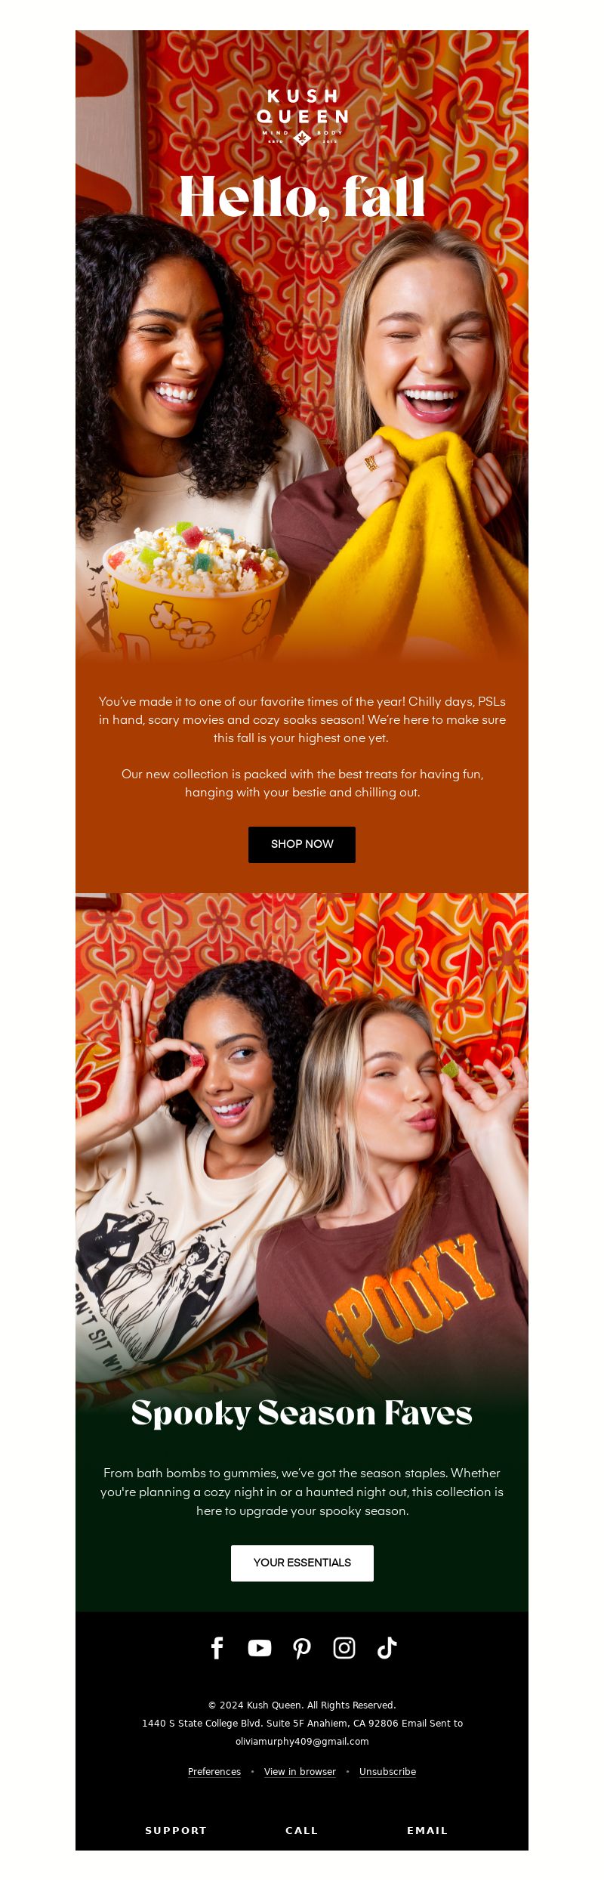This screenshot has height=1880, width=604.
Task: Click the SHOP NOW button
Action: coord(302,844)
